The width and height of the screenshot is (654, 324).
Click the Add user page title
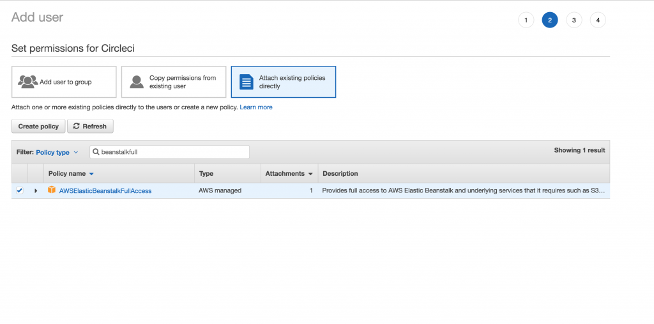(37, 17)
